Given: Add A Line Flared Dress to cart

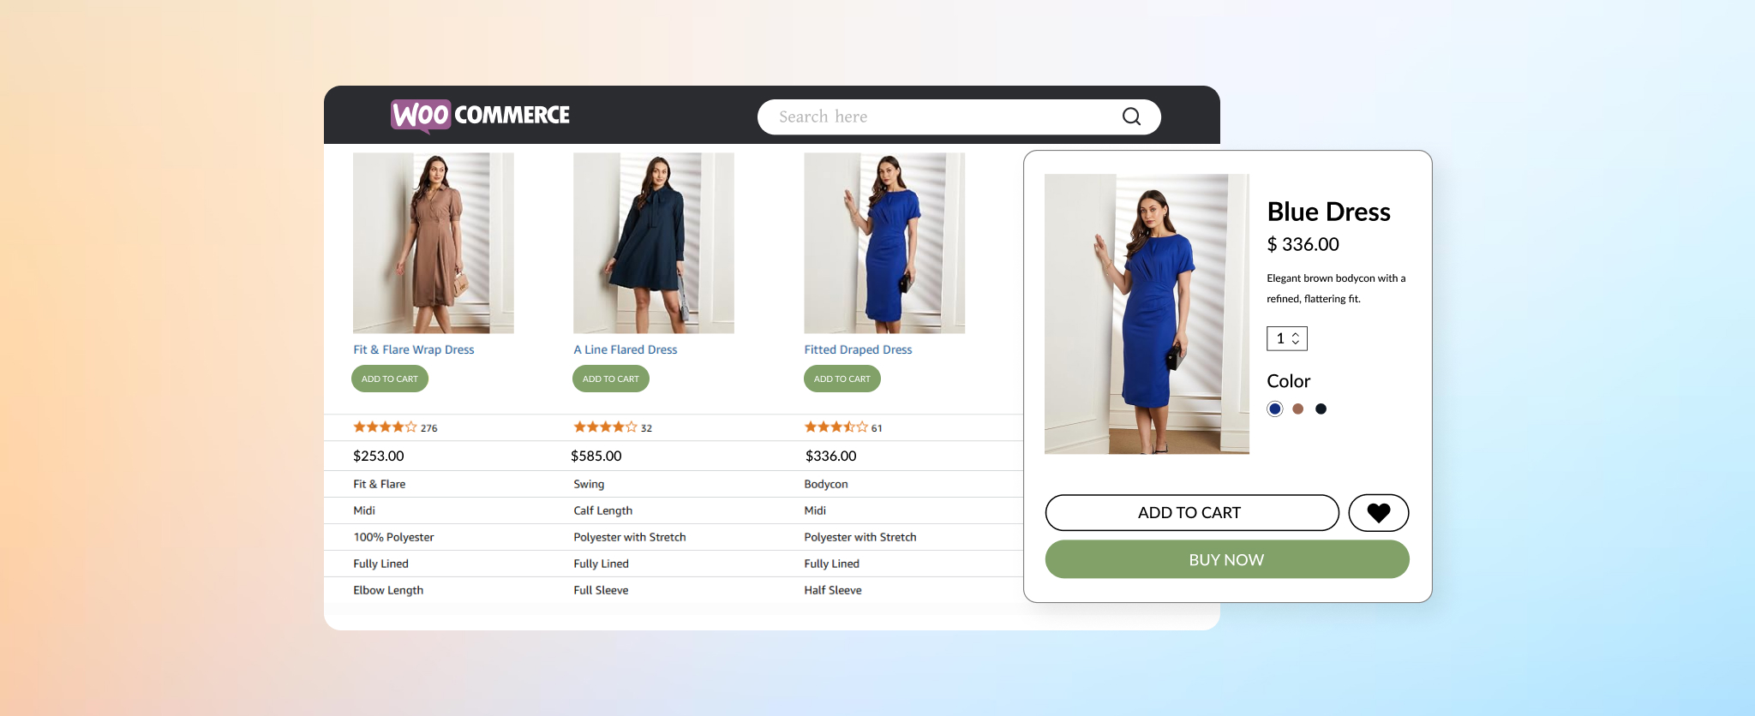Looking at the screenshot, I should point(611,379).
